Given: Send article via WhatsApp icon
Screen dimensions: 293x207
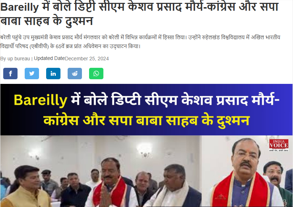Looking at the screenshot, I should click(96, 74).
